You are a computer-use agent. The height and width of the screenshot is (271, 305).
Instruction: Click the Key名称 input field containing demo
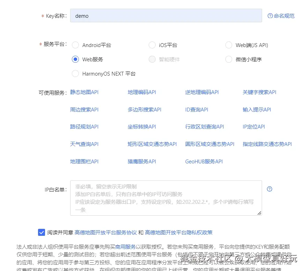click(x=166, y=16)
